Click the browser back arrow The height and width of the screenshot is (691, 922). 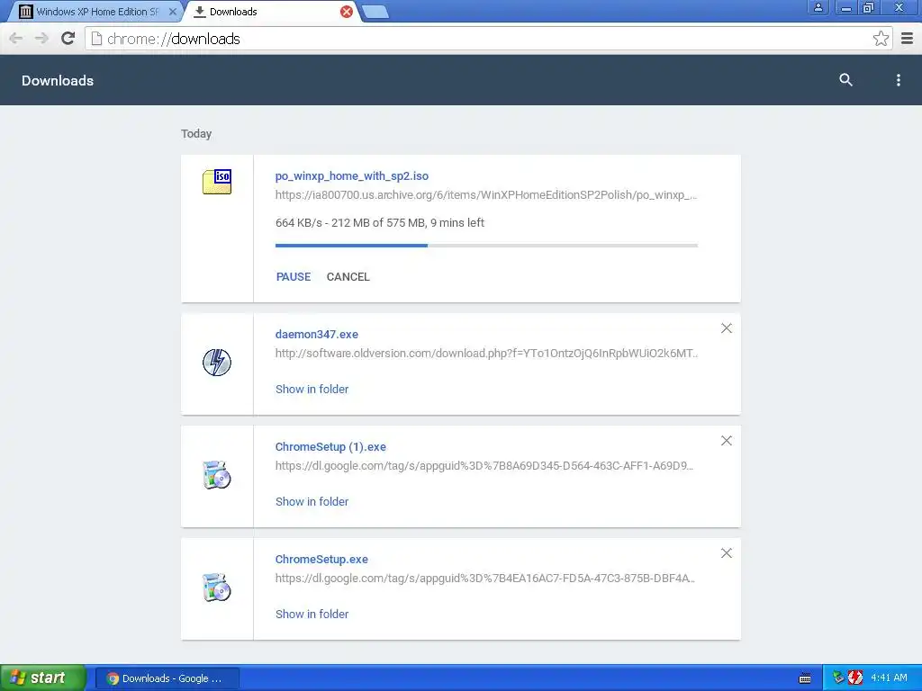point(16,39)
